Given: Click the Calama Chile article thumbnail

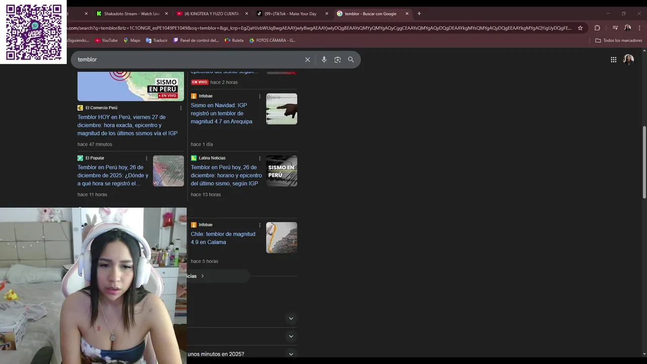Looking at the screenshot, I should (x=282, y=238).
